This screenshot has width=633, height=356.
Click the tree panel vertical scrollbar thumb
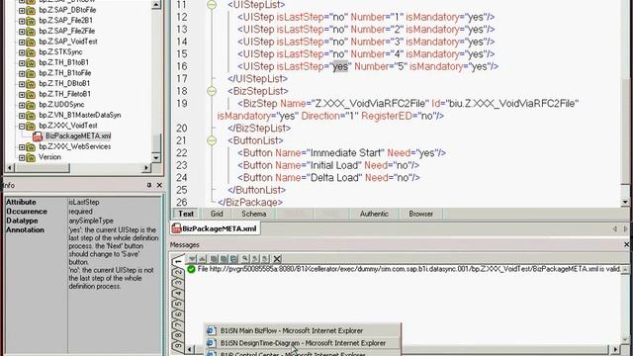click(156, 143)
